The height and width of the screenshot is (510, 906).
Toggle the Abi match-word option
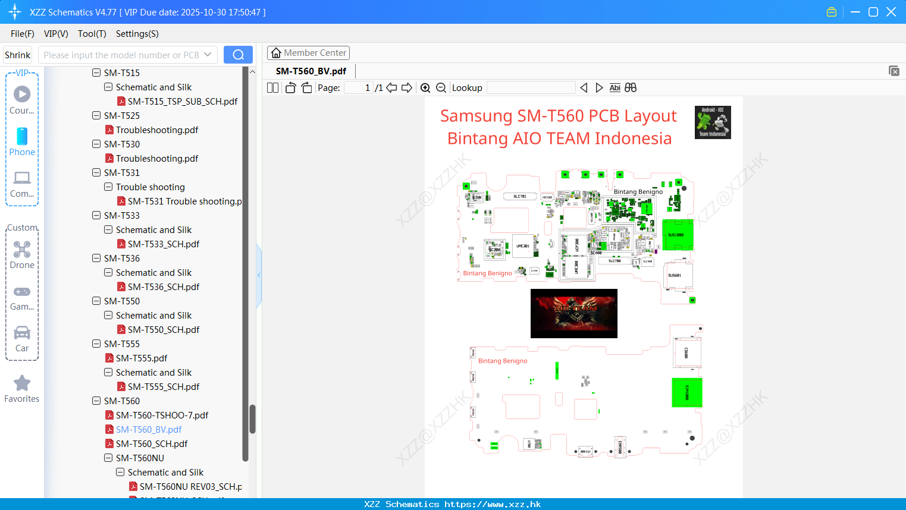615,87
